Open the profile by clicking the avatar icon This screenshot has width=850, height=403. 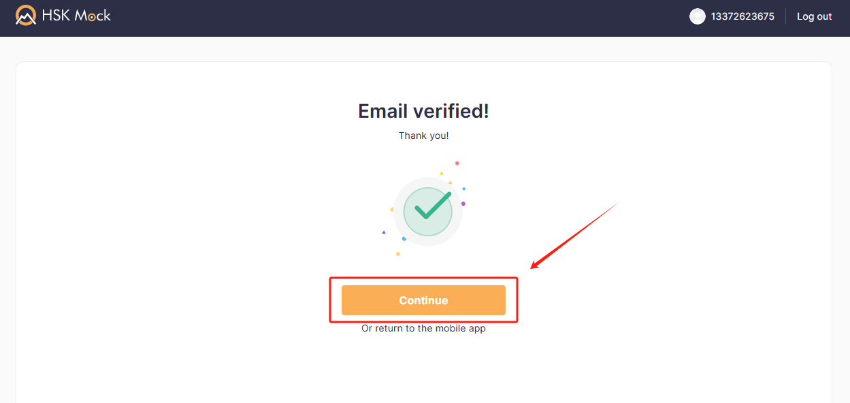tap(698, 16)
